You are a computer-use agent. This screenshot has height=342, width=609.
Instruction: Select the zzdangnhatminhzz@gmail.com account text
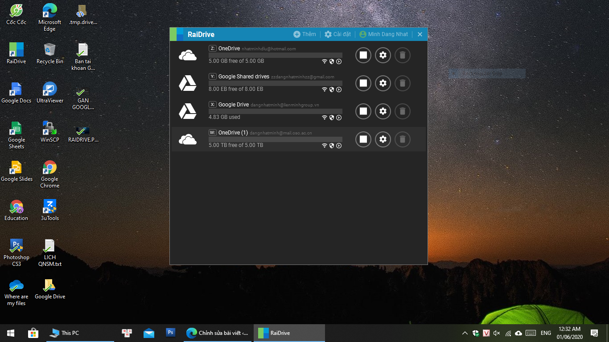tap(303, 77)
